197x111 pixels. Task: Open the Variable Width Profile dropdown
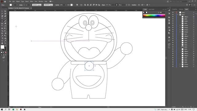(42, 5)
